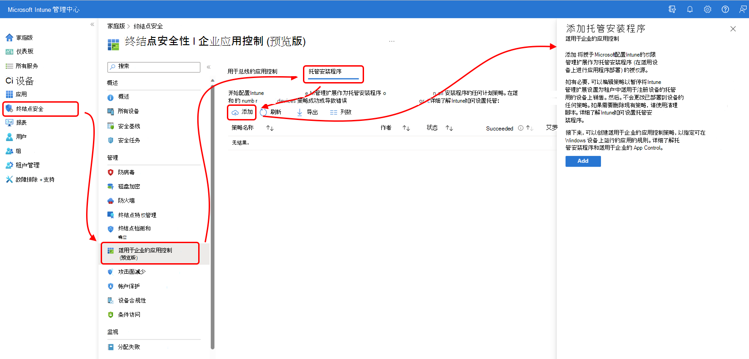Open the ellipsis menu beside the page title
This screenshot has height=359, width=749.
click(x=392, y=41)
